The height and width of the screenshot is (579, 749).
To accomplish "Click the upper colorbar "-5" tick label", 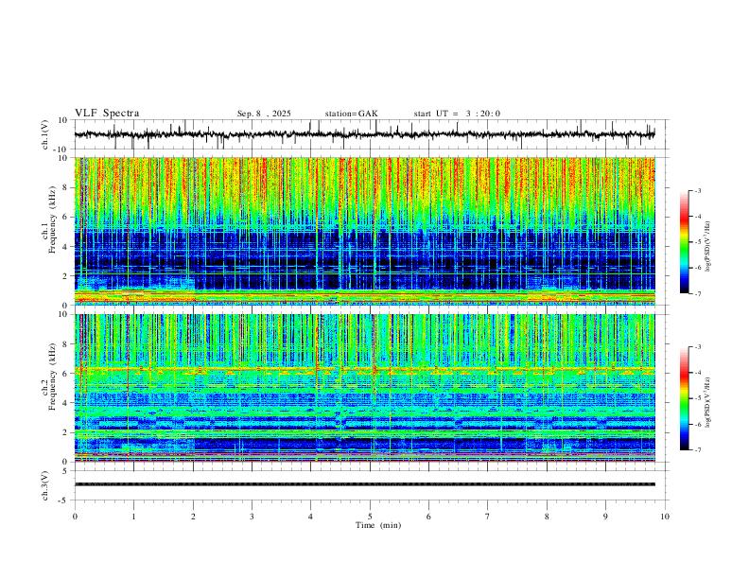I will tap(697, 242).
